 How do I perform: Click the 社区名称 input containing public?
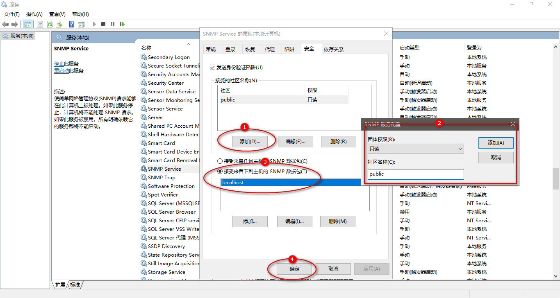pyautogui.click(x=415, y=174)
